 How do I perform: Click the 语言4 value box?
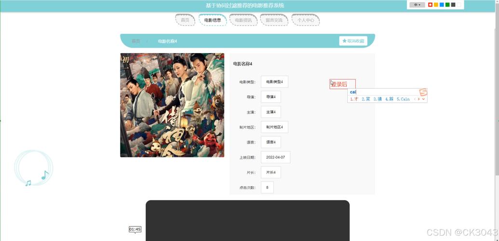tap(271, 142)
